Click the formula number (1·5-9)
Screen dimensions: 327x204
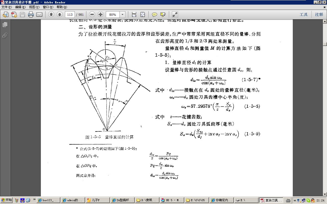252,134
